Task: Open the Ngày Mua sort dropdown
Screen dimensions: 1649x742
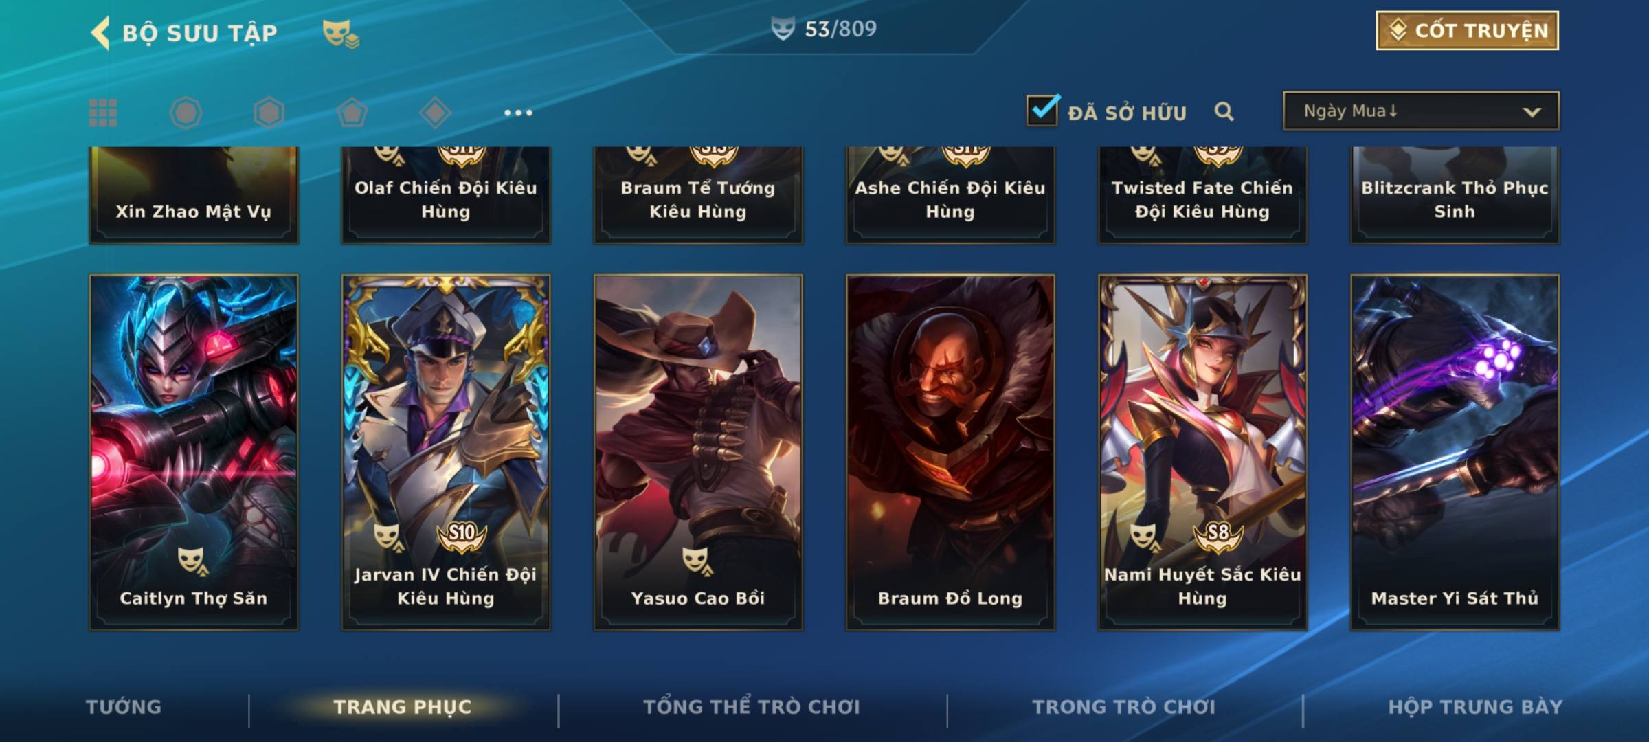Action: (1421, 111)
